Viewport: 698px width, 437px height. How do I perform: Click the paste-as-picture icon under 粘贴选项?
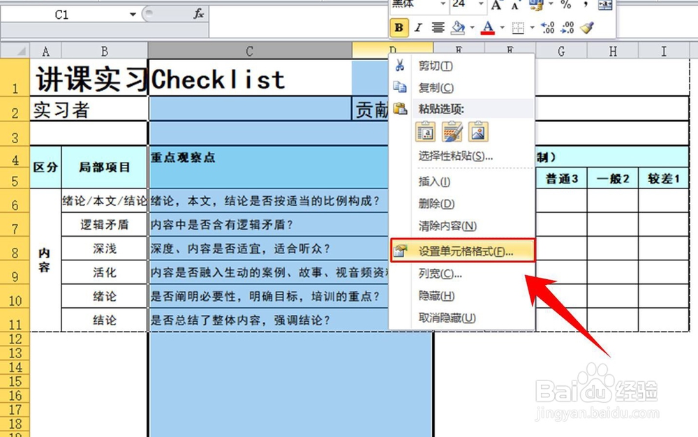pos(478,132)
